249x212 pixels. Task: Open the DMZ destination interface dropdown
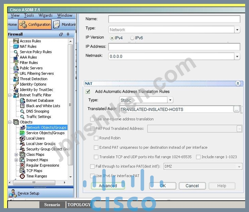pos(239,166)
